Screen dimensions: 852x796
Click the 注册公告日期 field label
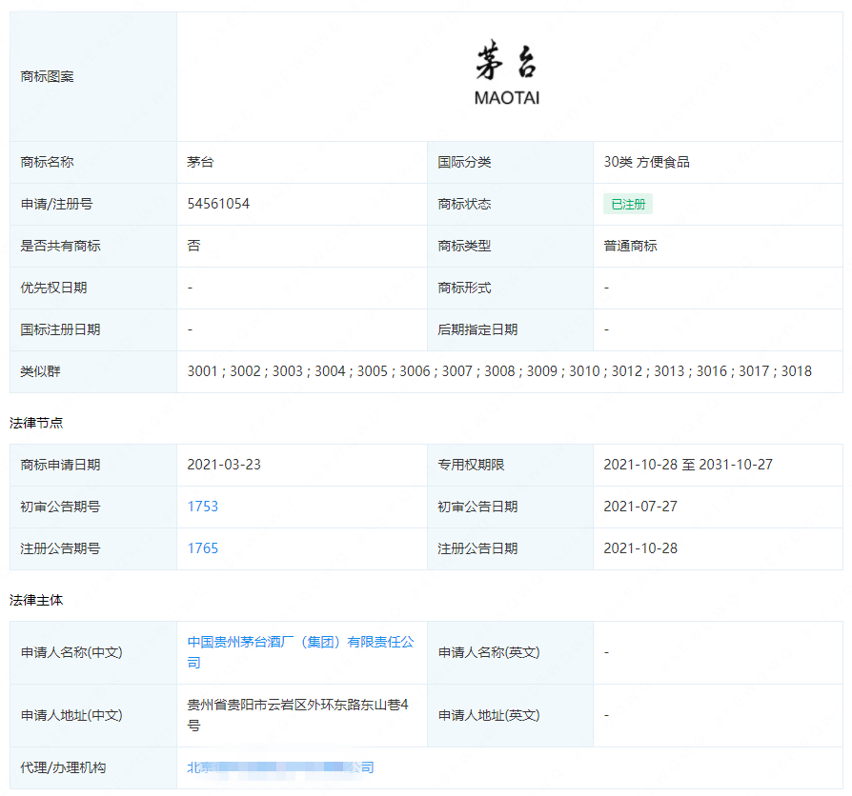pyautogui.click(x=477, y=548)
